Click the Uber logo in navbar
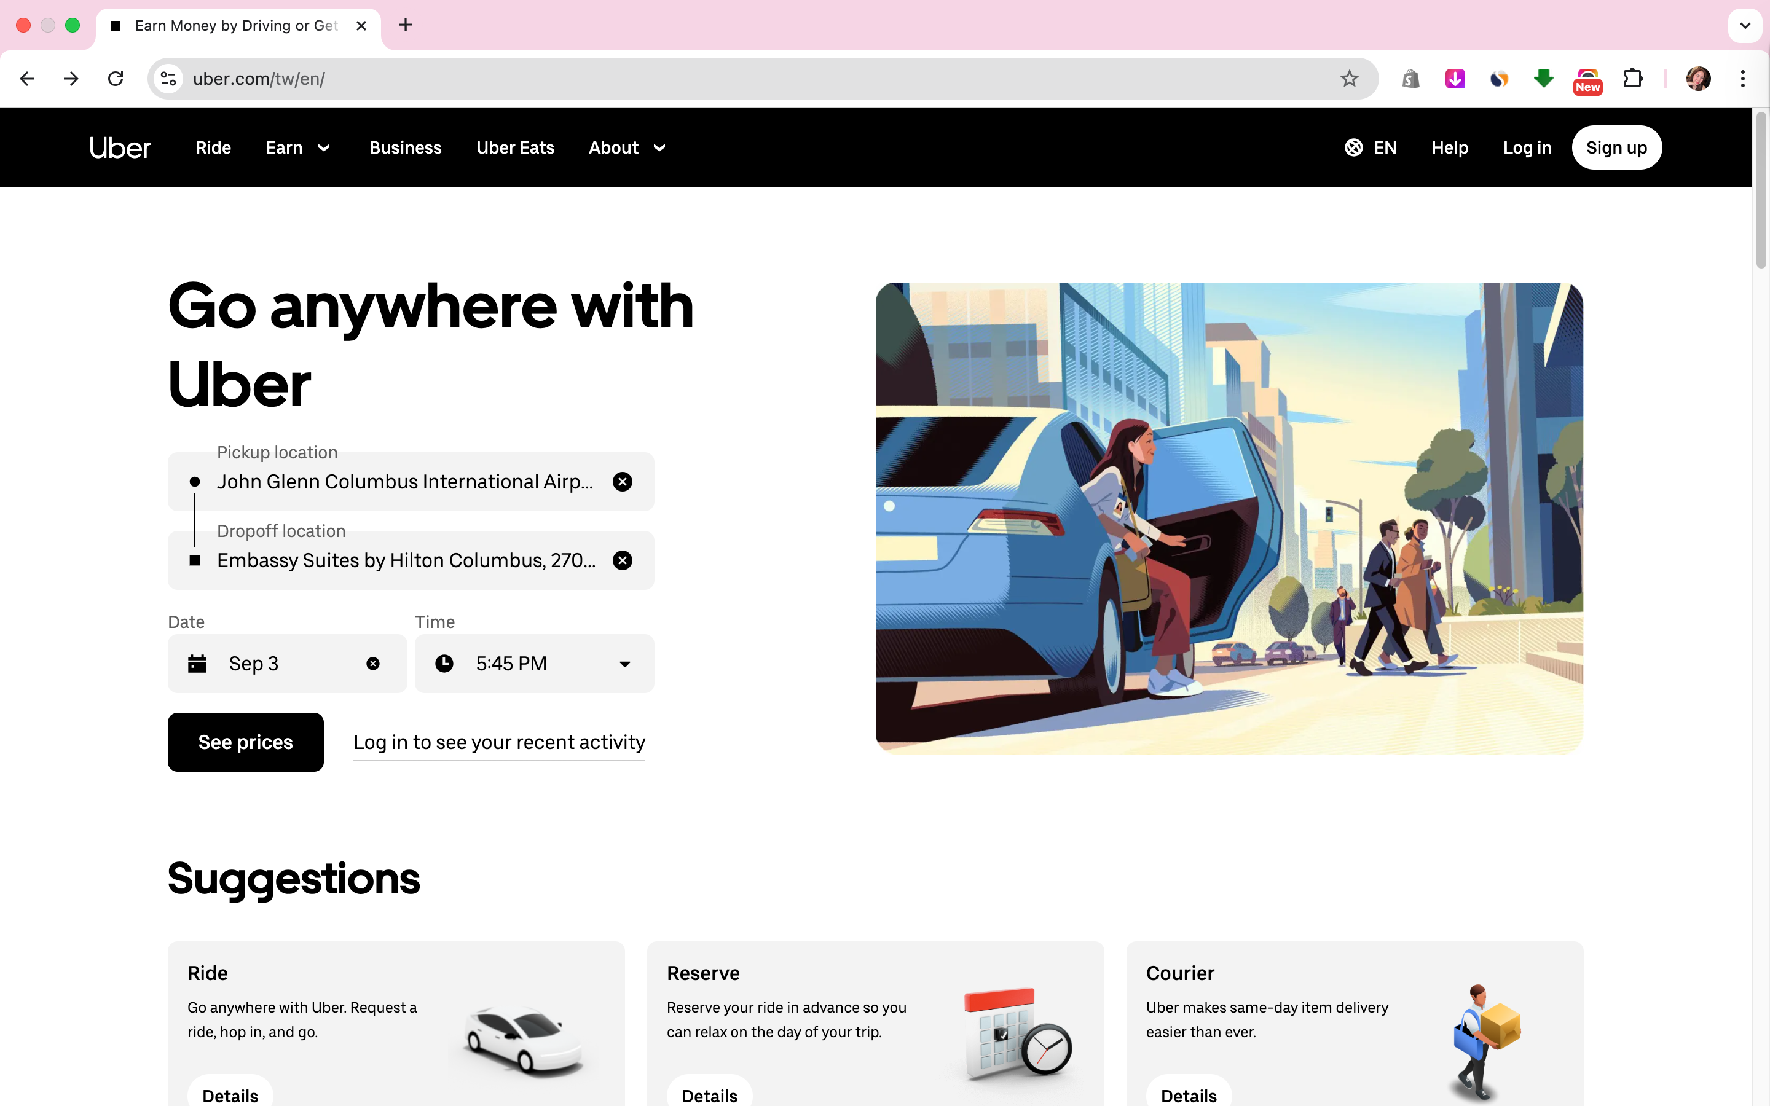1770x1106 pixels. click(120, 147)
